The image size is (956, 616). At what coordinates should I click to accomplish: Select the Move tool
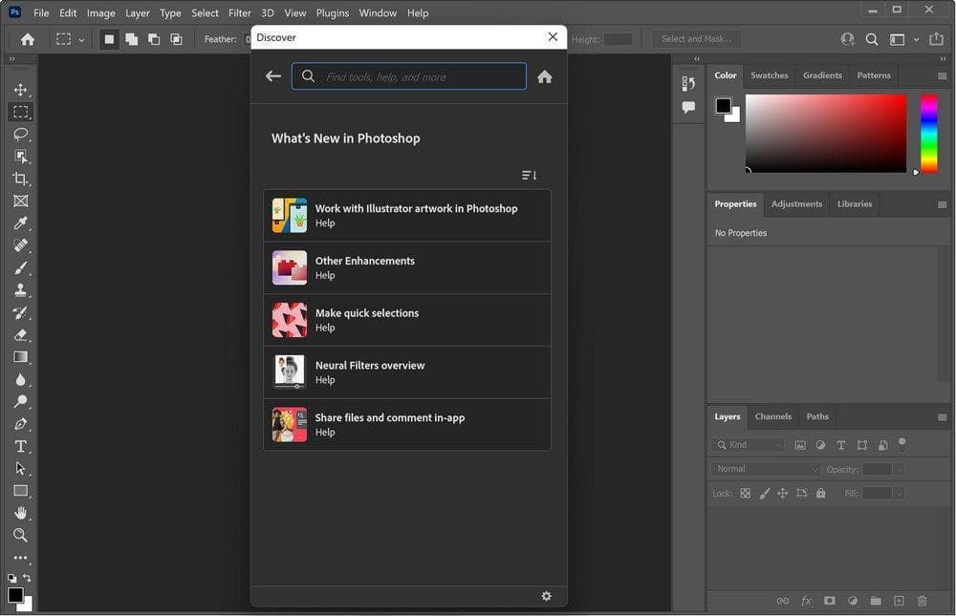coord(21,90)
